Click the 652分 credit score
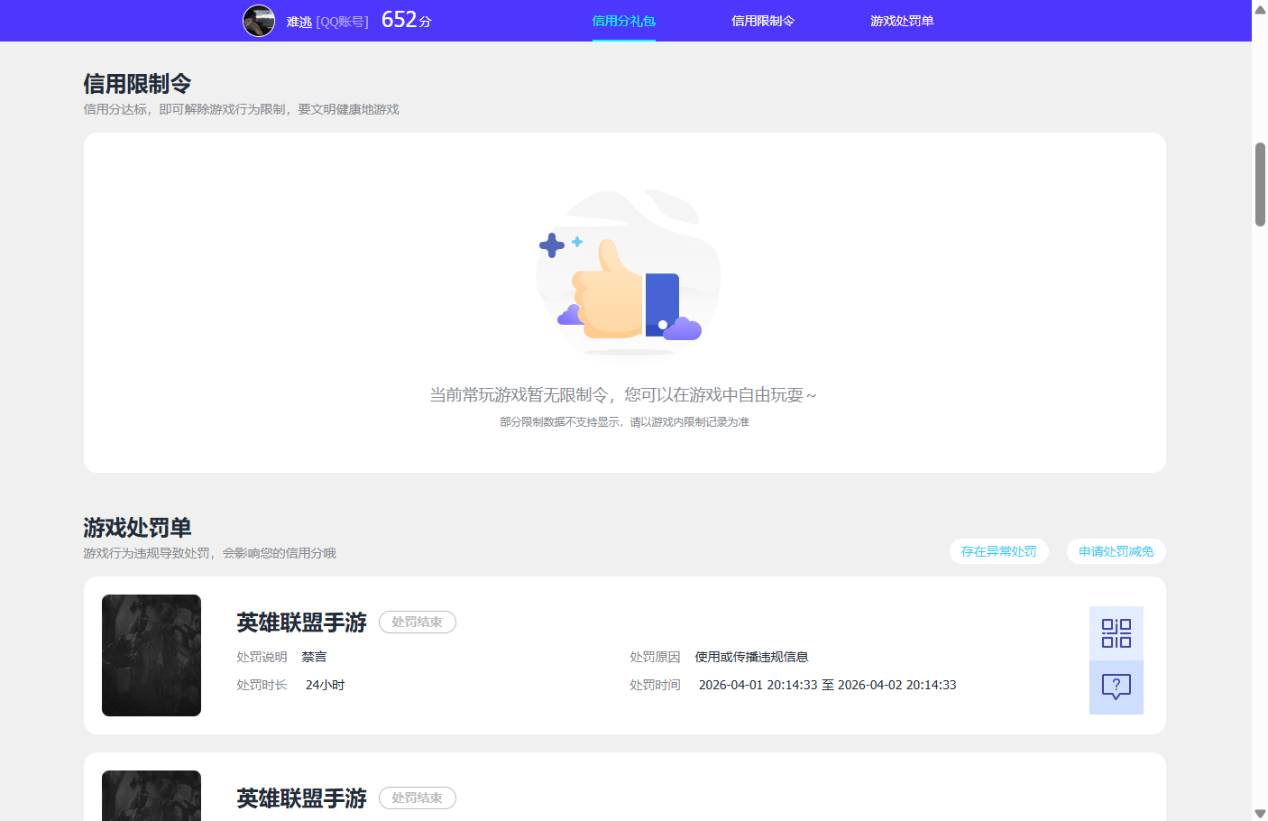The height and width of the screenshot is (821, 1268). 406,19
